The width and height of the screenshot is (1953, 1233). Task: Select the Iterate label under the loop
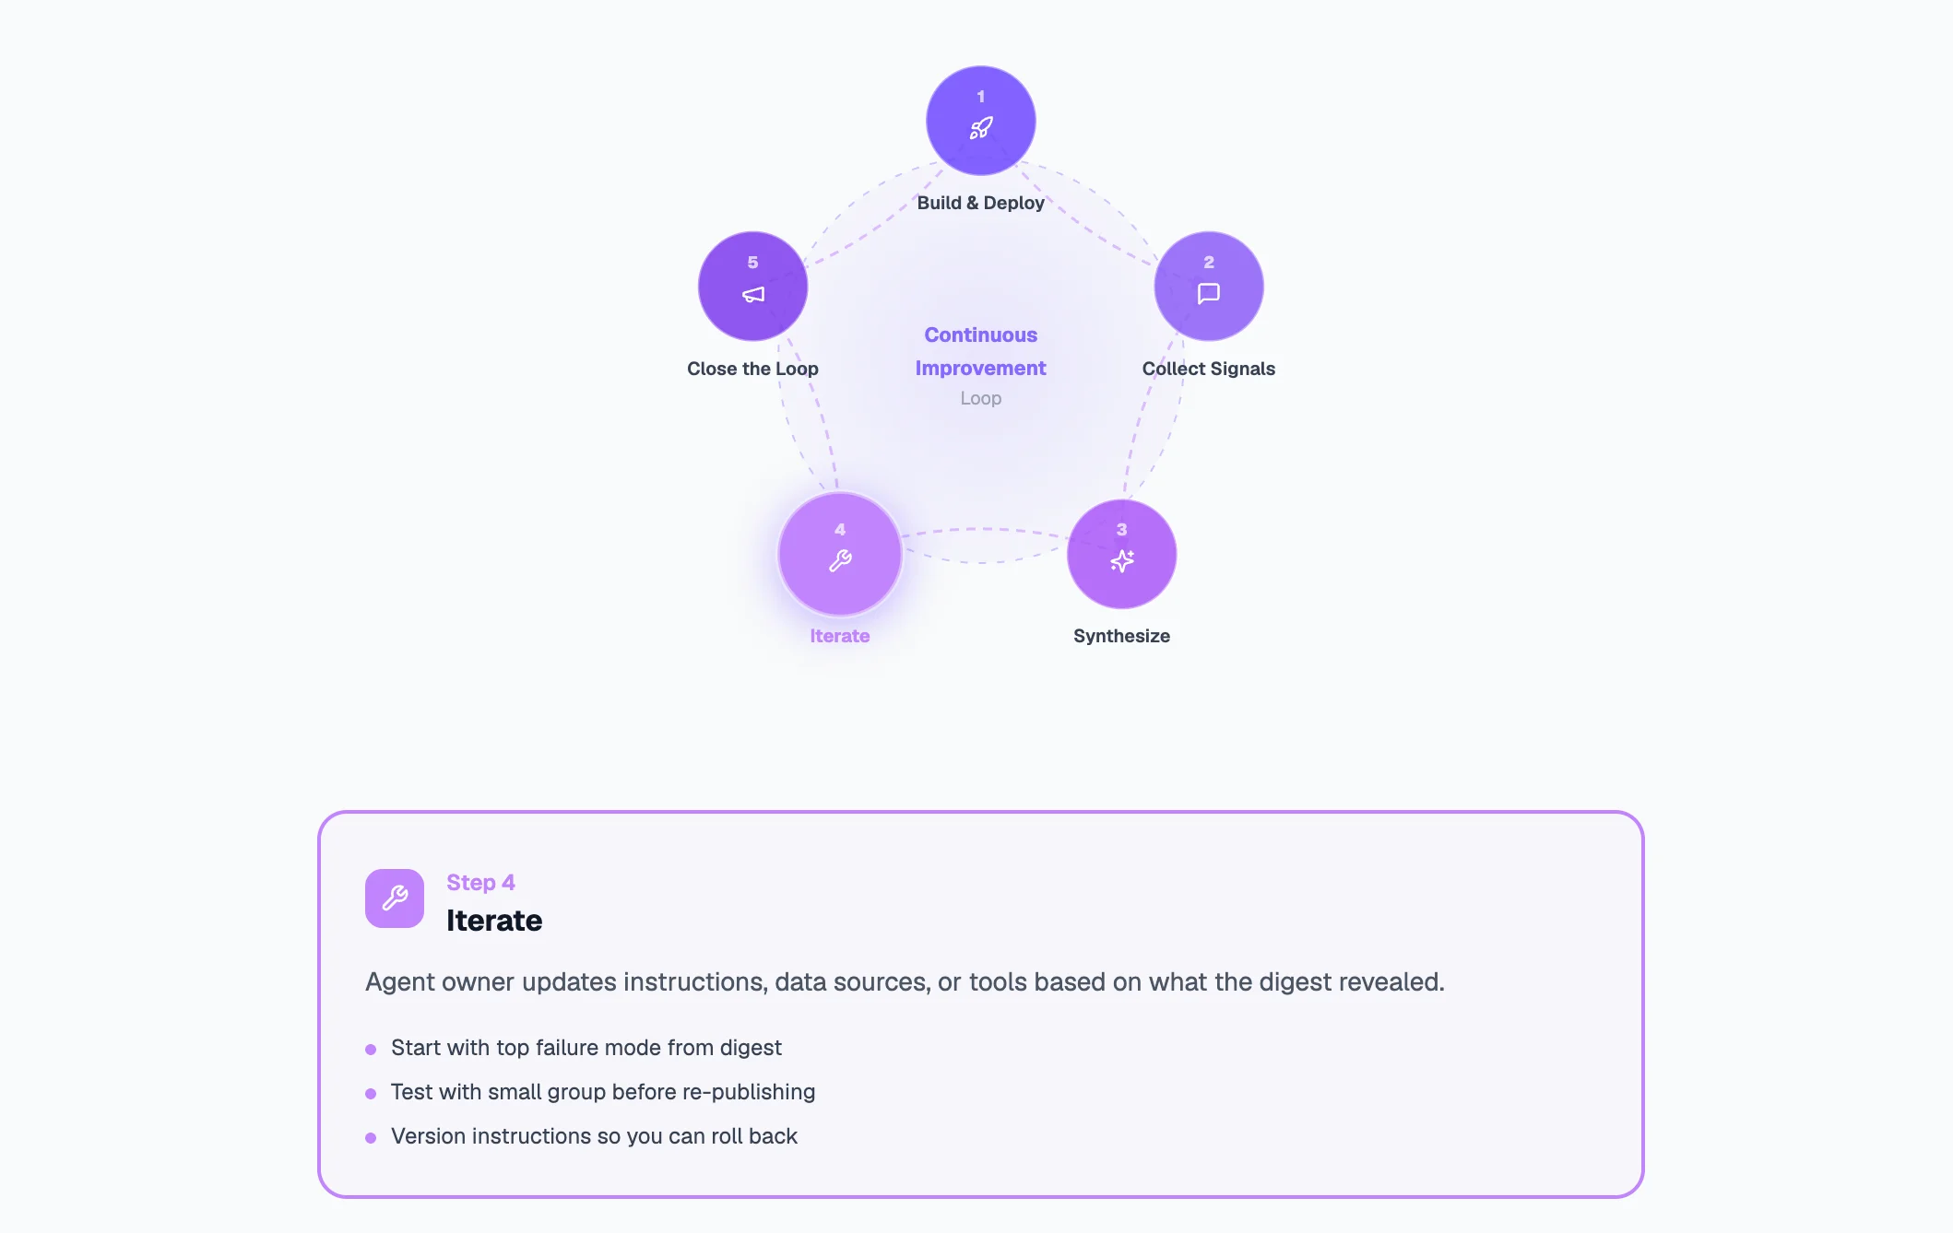click(838, 635)
